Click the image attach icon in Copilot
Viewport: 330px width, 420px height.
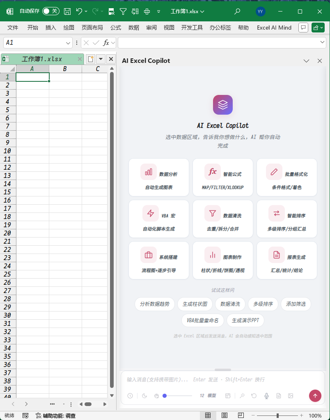291,396
